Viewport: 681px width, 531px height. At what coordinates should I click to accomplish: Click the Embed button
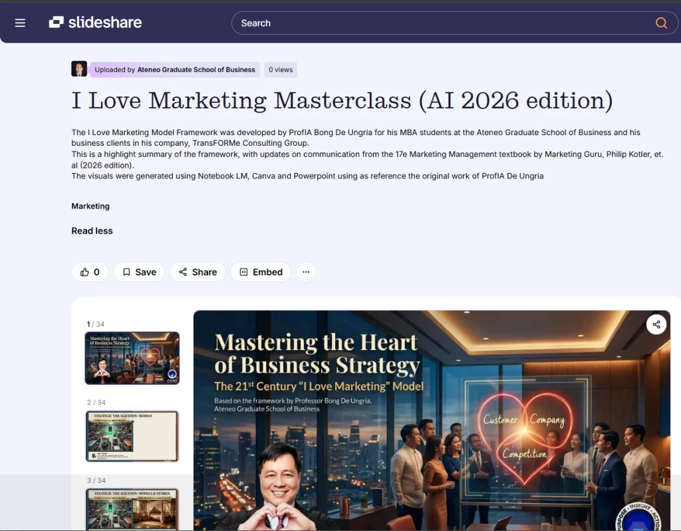(x=261, y=272)
